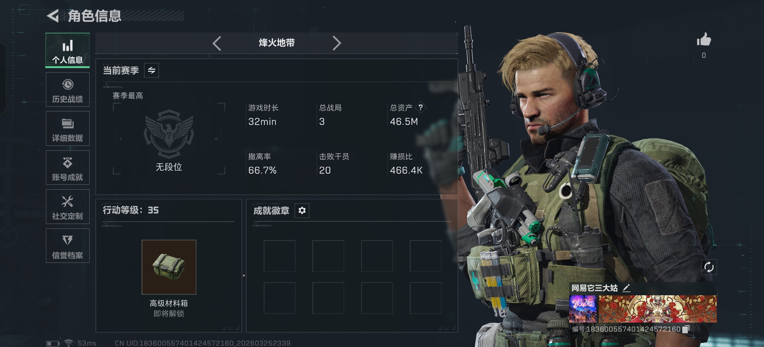This screenshot has height=347, width=764.
Task: Copy the player ID number
Action: (686, 329)
